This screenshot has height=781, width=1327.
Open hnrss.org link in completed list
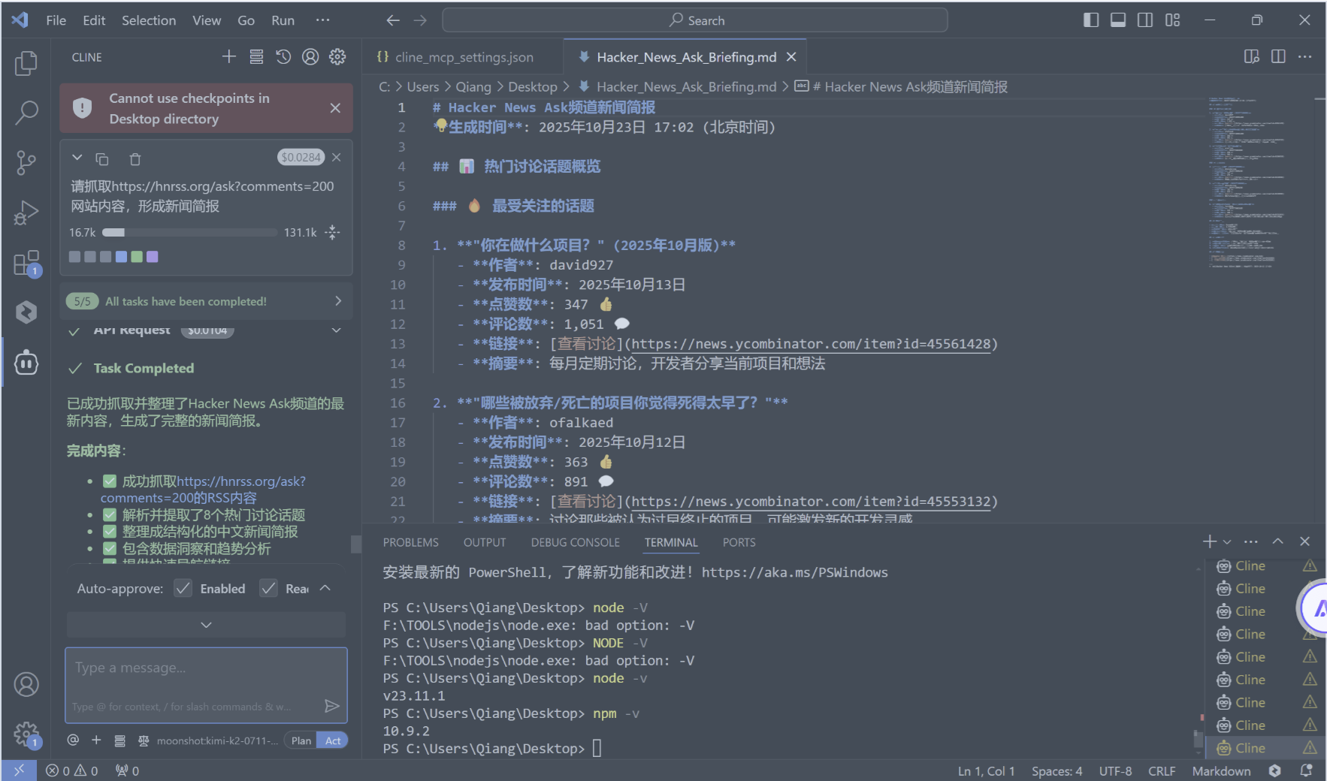[203, 490]
